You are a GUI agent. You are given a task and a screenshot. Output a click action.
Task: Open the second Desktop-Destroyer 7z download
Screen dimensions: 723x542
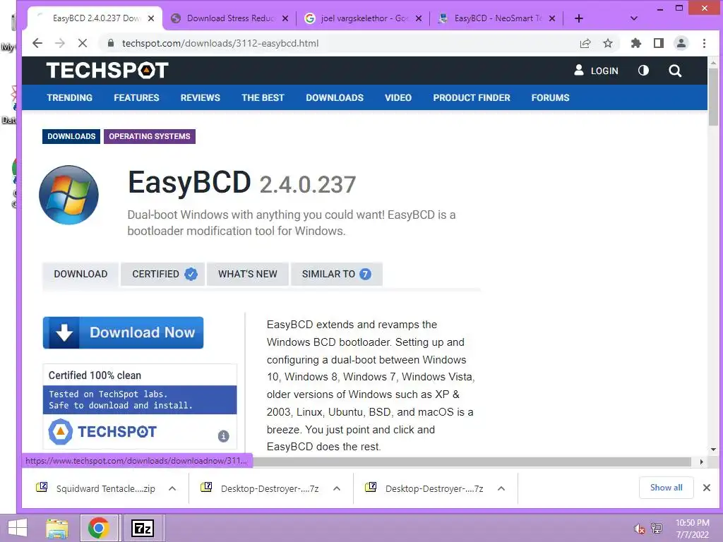tap(426, 488)
